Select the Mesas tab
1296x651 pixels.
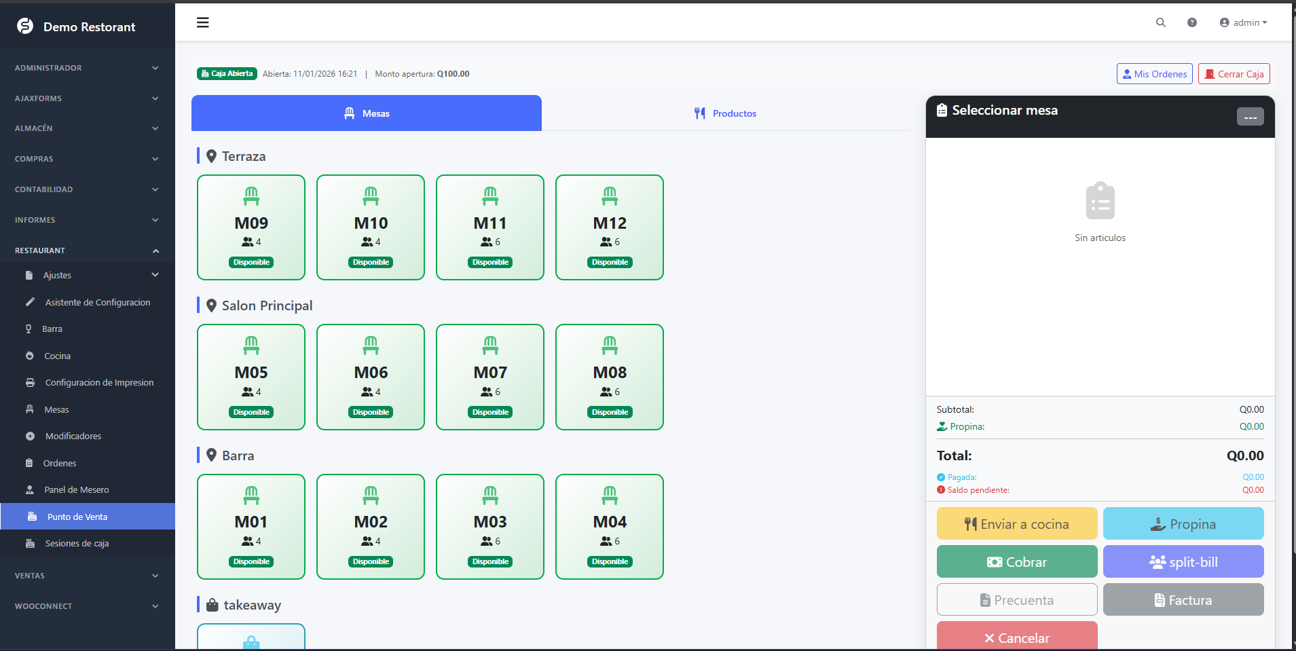[x=367, y=113]
